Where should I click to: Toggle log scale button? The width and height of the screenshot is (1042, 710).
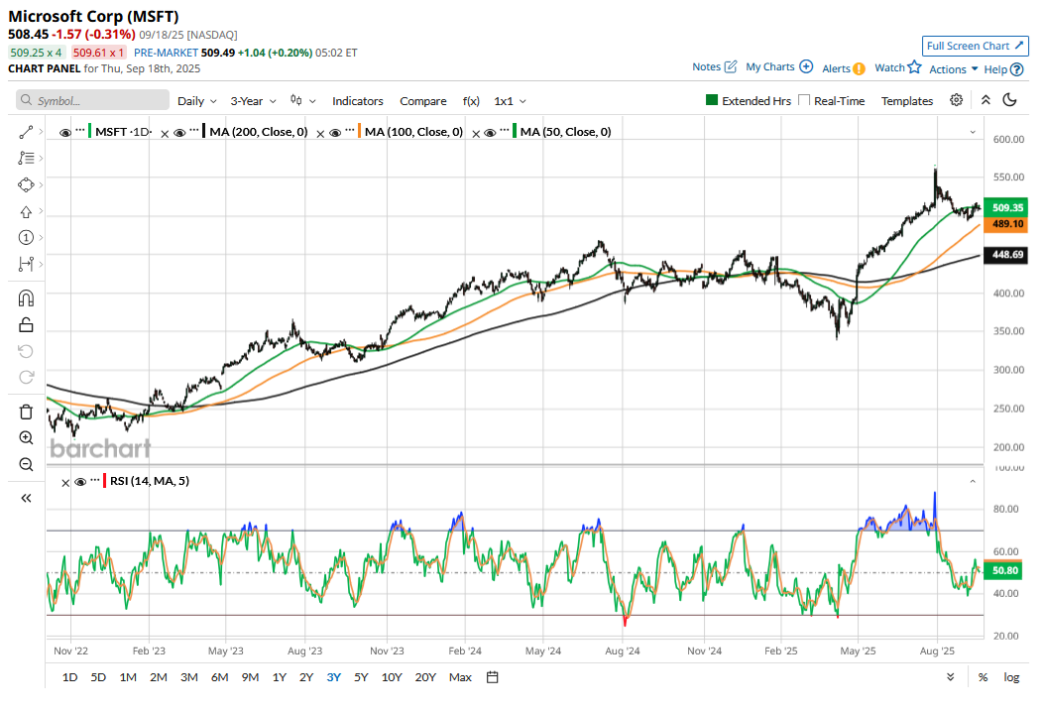[1011, 677]
